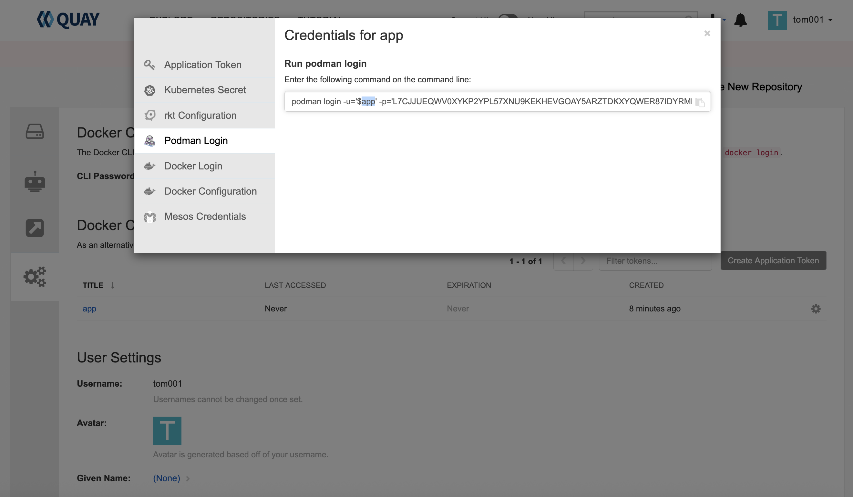
Task: Sort tokens by the TITLE column arrow
Action: click(113, 285)
